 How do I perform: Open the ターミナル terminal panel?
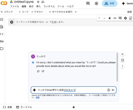point(24,107)
